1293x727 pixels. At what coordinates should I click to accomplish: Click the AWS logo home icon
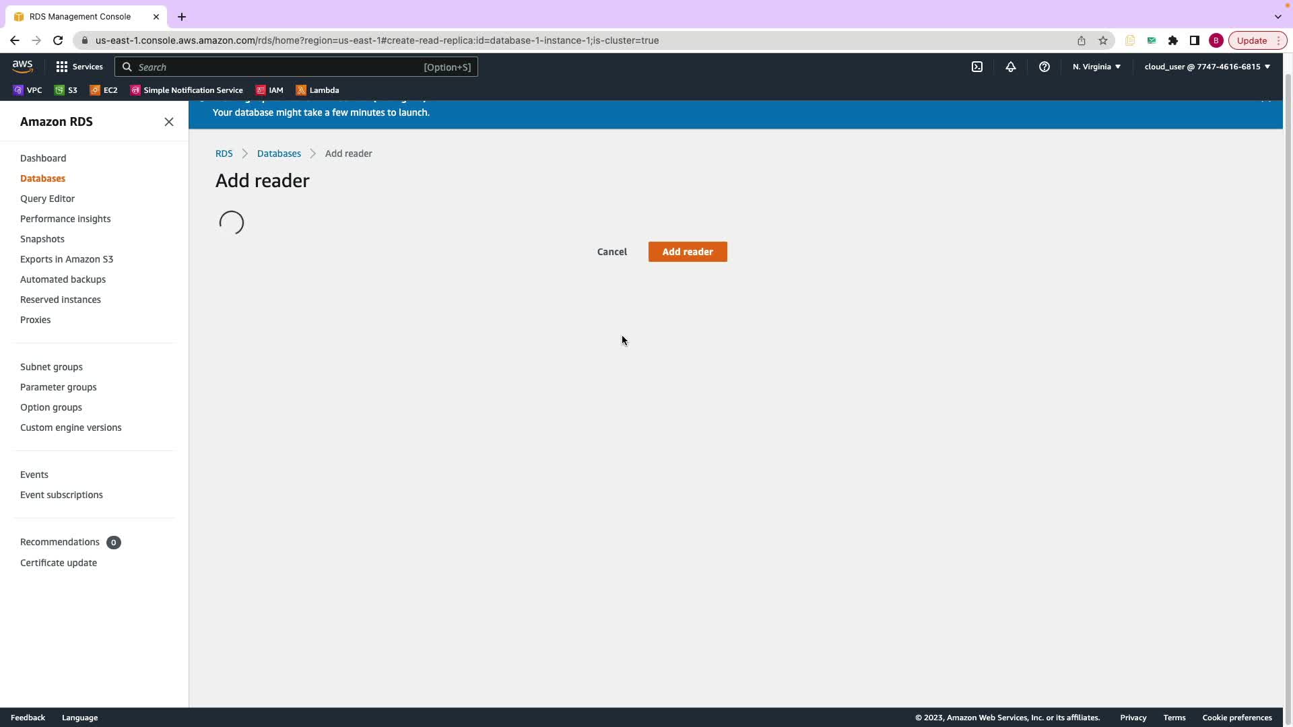click(x=22, y=66)
